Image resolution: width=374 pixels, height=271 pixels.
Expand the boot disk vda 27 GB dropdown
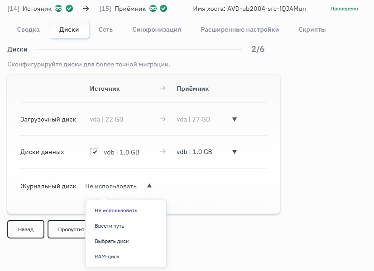tap(234, 119)
